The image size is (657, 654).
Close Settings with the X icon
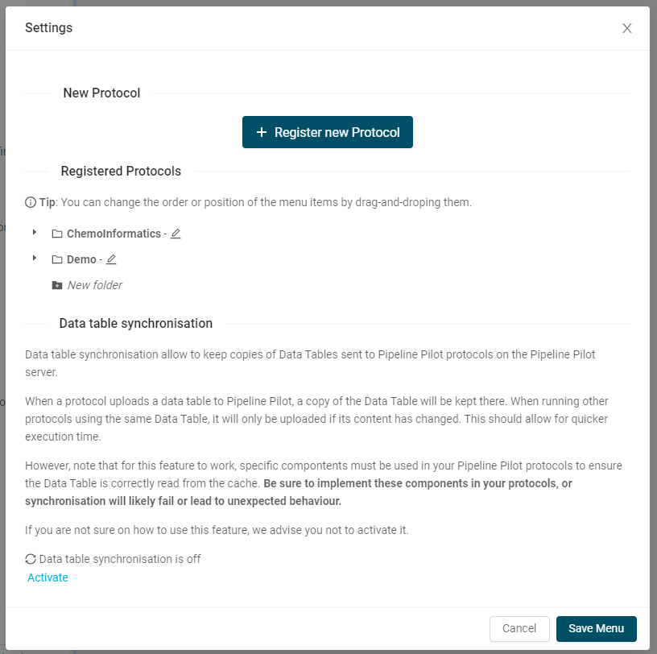pyautogui.click(x=627, y=28)
